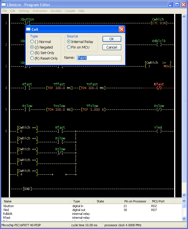
Task: Confirm the coil settings with OK
Action: (112, 39)
